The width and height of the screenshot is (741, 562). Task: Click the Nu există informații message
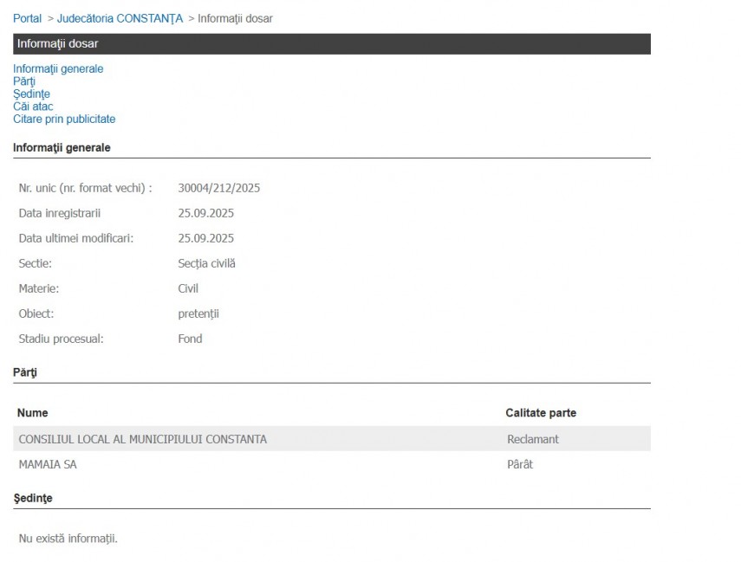tap(68, 539)
